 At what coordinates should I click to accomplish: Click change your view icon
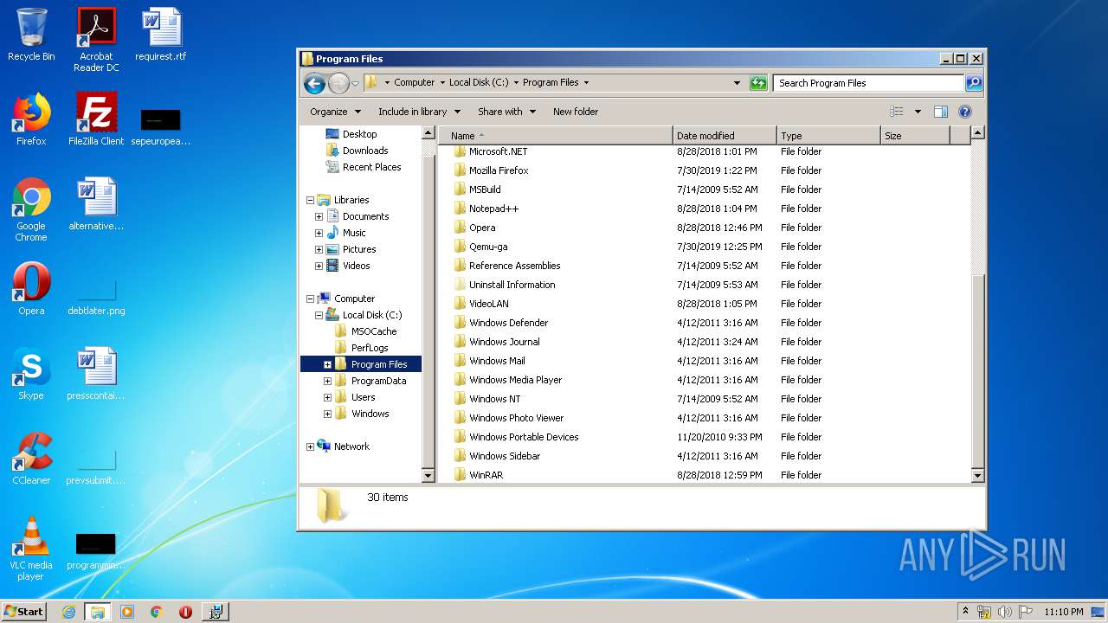(897, 112)
